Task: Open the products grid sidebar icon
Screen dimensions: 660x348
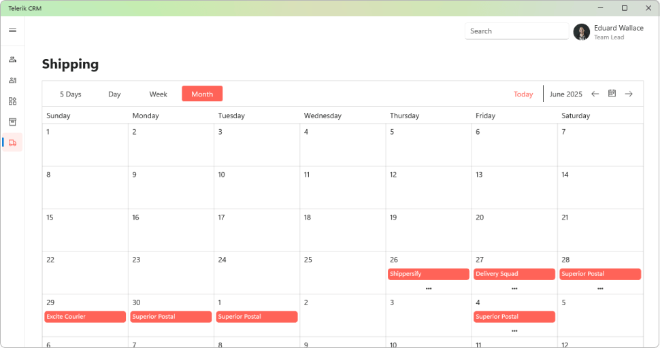Action: tap(13, 101)
